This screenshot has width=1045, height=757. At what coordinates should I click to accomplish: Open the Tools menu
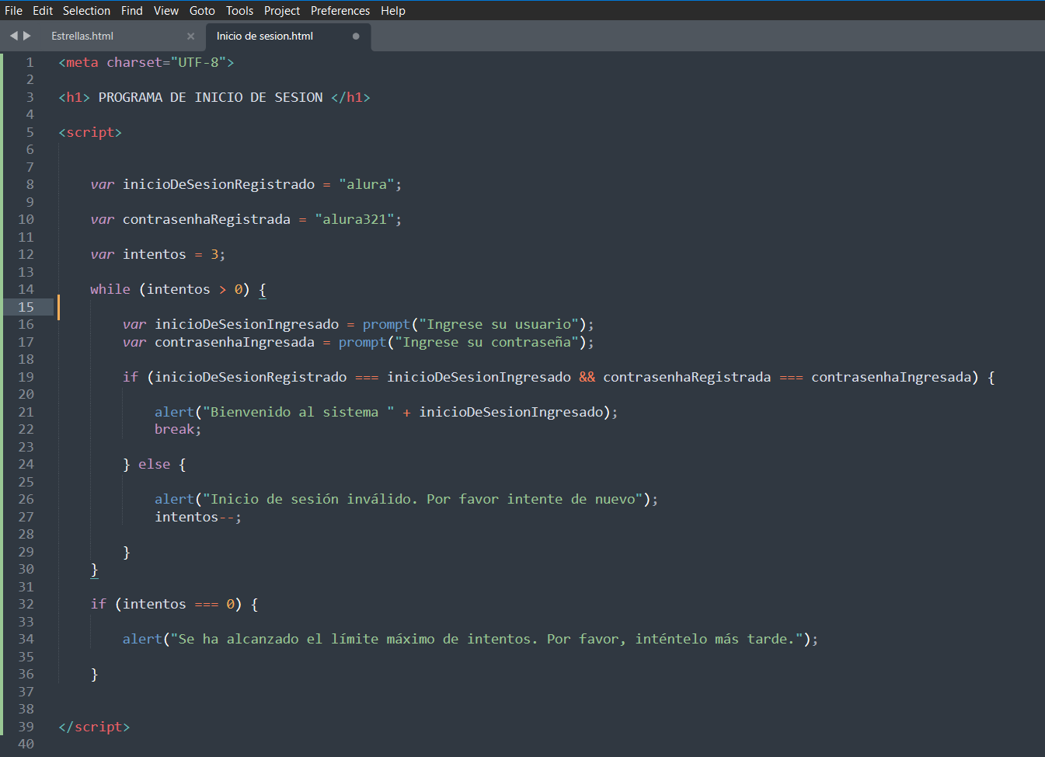point(239,11)
